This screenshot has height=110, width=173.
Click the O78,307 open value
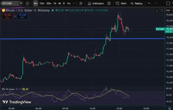(60, 10)
